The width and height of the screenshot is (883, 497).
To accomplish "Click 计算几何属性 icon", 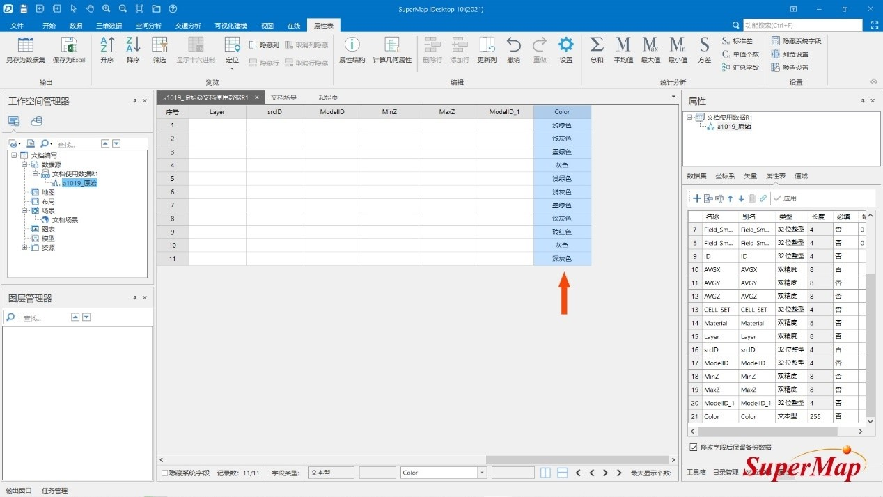I will click(x=392, y=46).
